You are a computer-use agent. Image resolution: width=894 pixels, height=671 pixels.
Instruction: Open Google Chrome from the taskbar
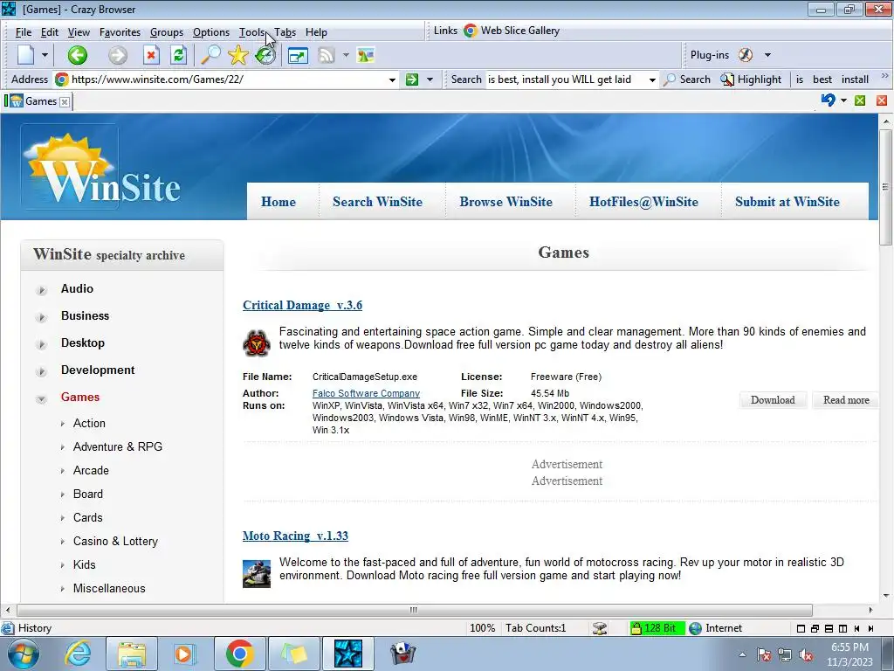239,654
